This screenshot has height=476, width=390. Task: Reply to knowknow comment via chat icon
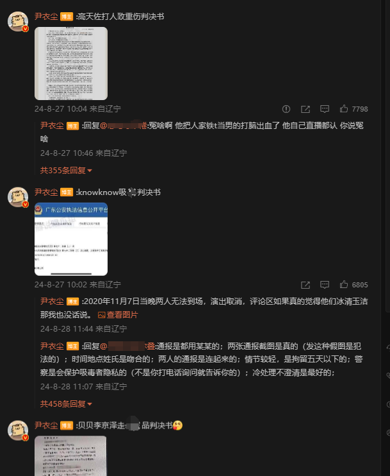(325, 285)
